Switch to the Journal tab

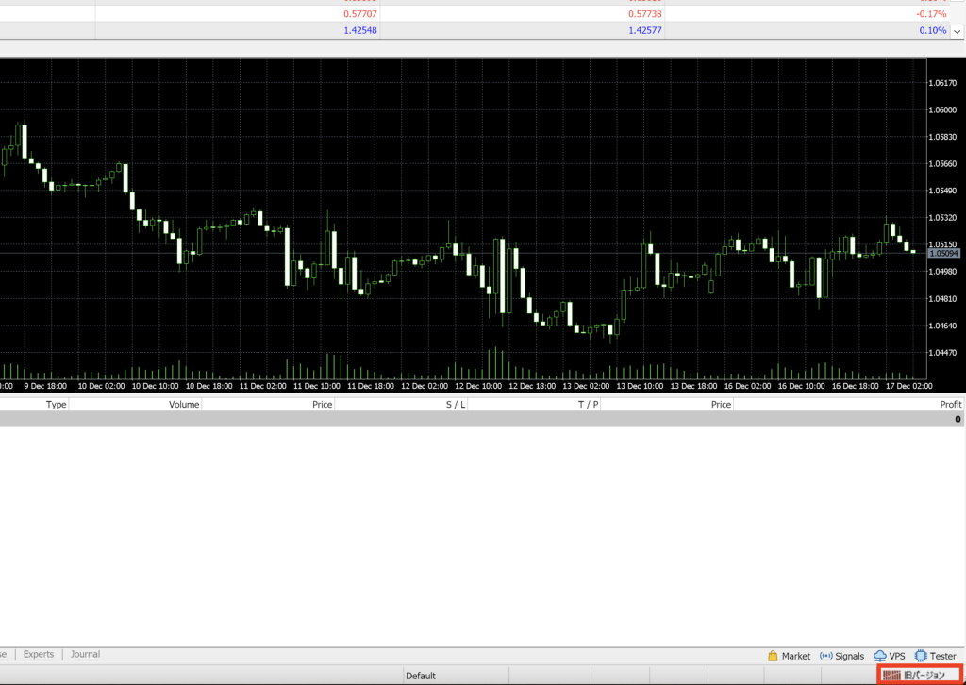pos(85,654)
